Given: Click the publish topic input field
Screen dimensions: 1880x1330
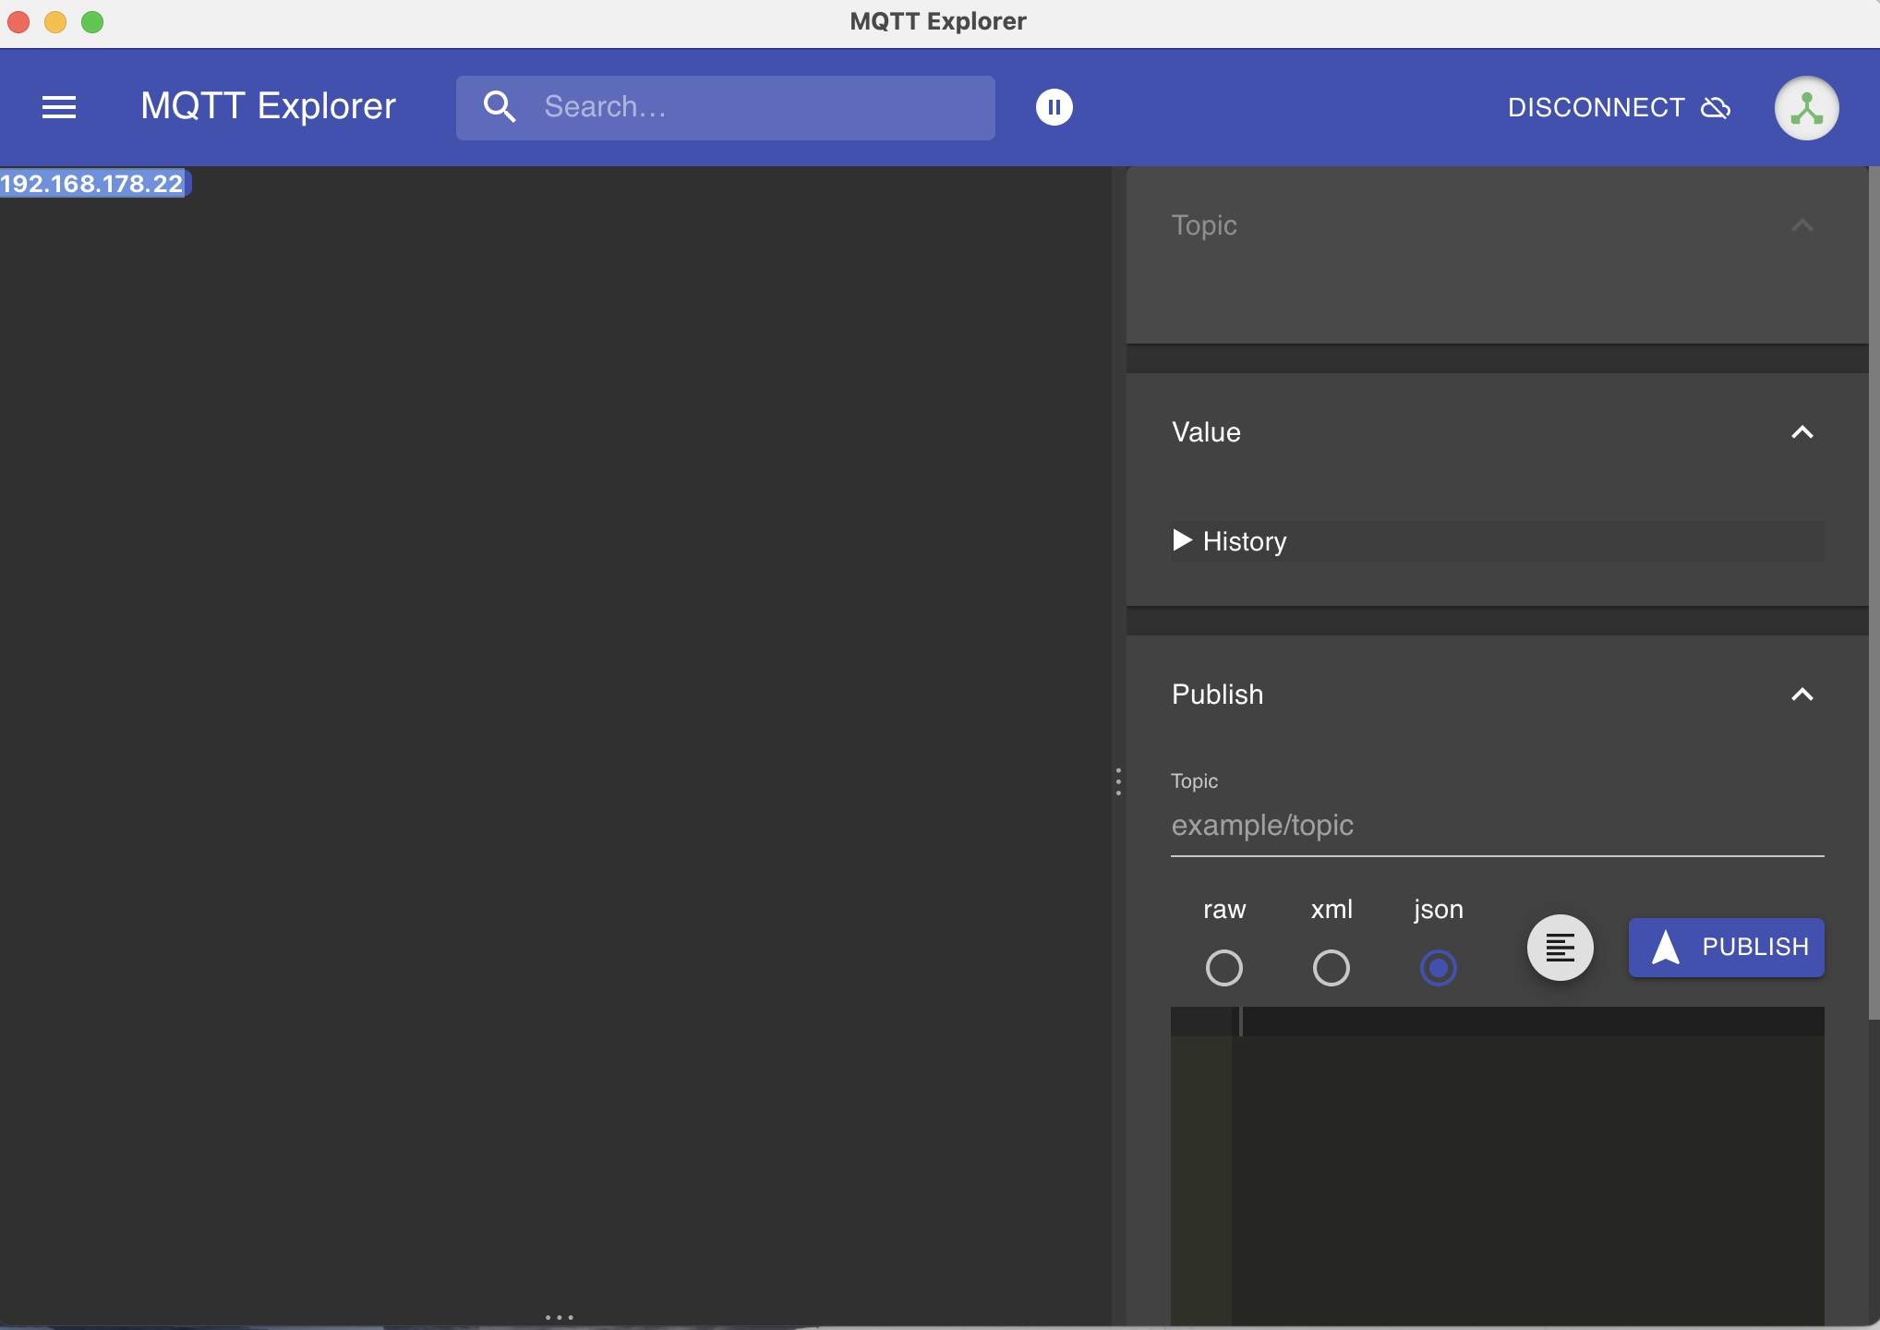Looking at the screenshot, I should (x=1496, y=826).
